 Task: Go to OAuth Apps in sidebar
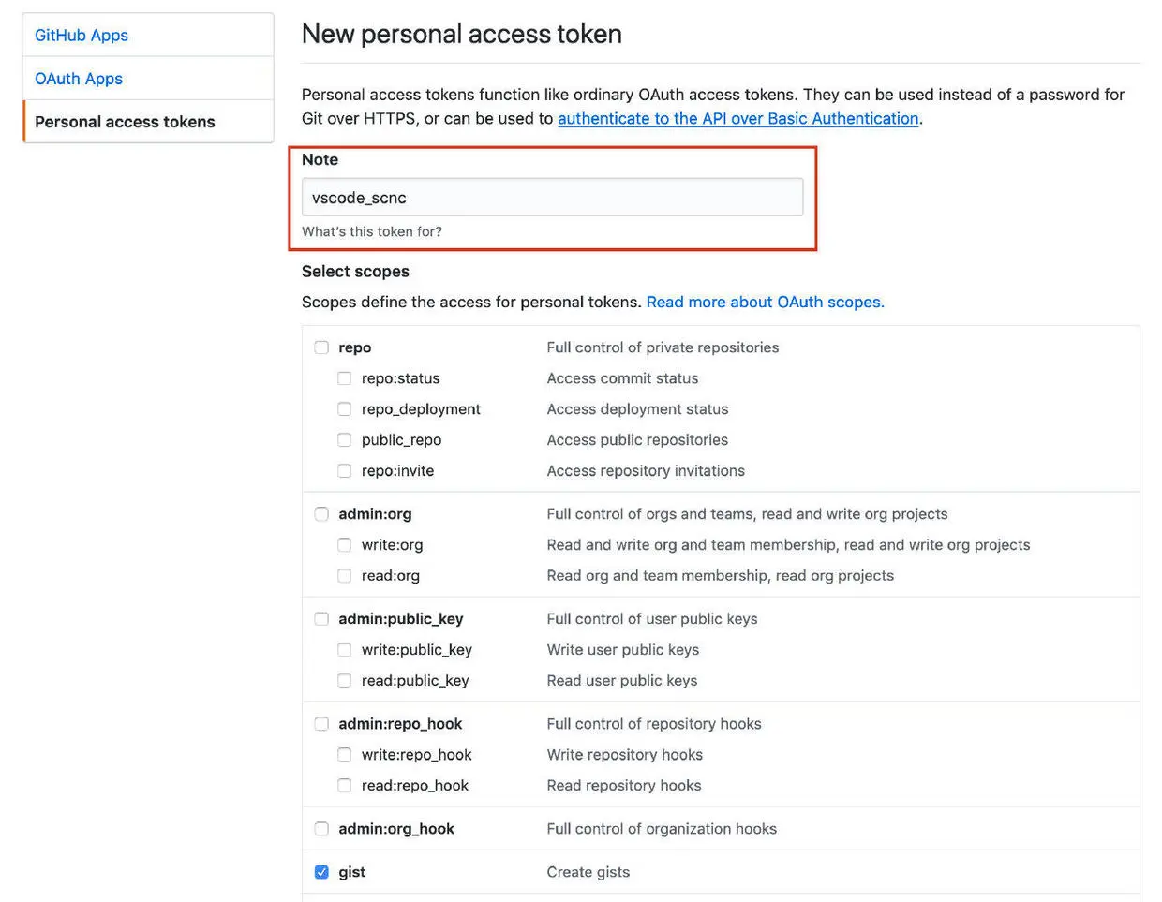click(79, 79)
